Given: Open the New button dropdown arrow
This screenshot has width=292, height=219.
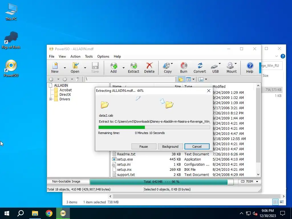Looking at the screenshot, I should [65, 68].
